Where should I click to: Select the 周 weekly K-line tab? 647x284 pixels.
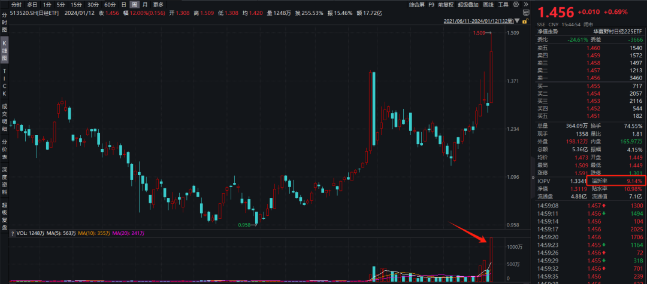134,5
